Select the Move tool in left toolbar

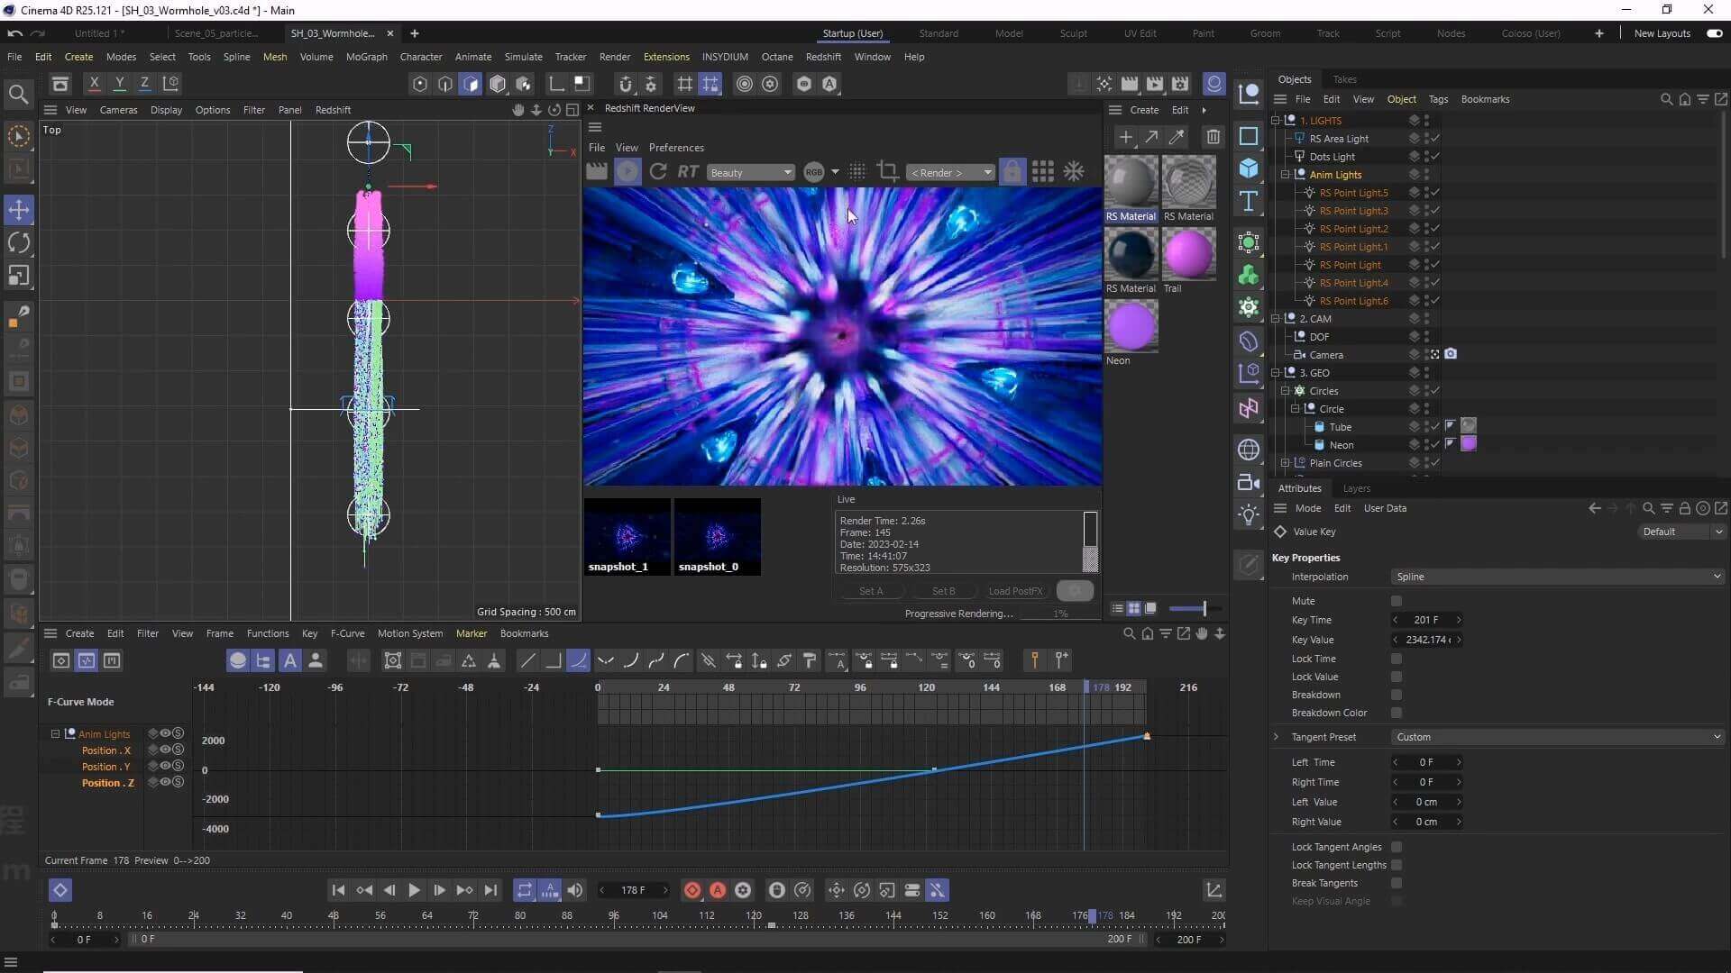point(18,210)
